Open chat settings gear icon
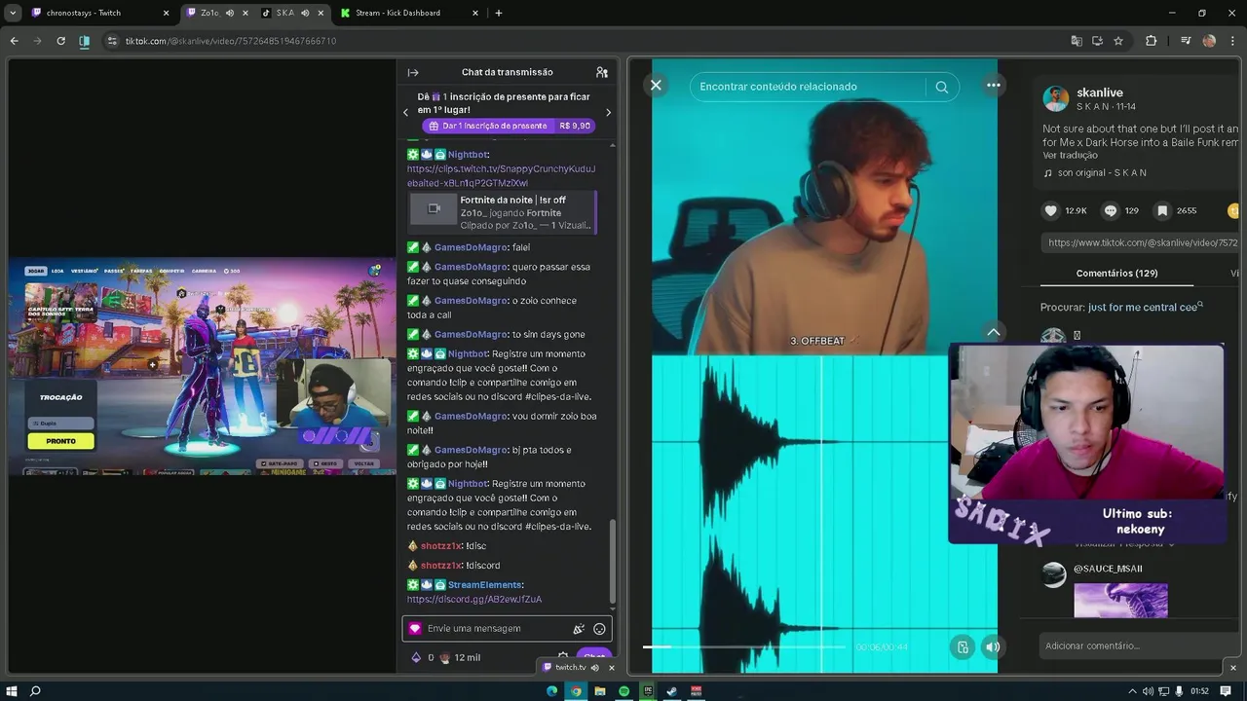 tap(562, 657)
